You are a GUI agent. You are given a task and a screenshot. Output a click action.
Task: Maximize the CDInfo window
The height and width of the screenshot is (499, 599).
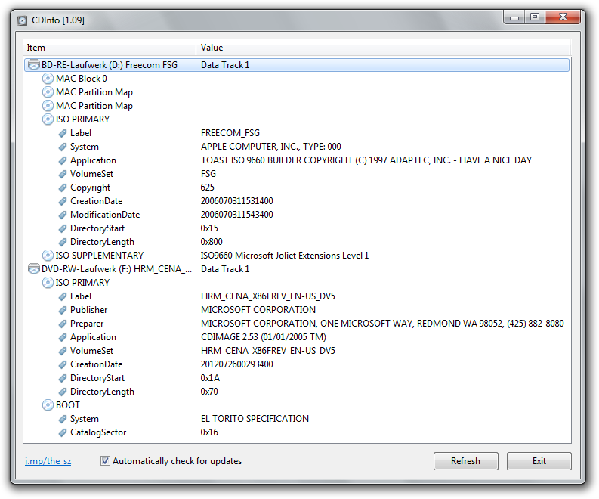click(535, 17)
